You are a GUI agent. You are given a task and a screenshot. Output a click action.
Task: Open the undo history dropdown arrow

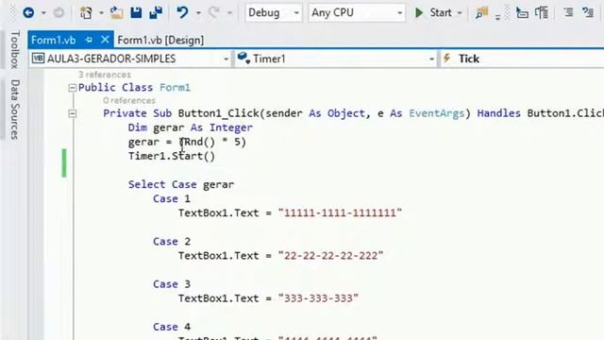tap(198, 13)
